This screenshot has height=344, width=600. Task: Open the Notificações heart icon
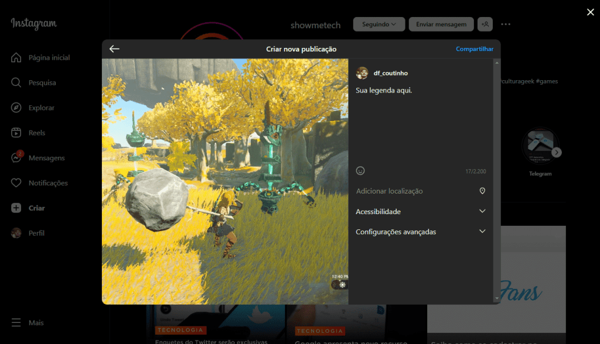point(16,183)
